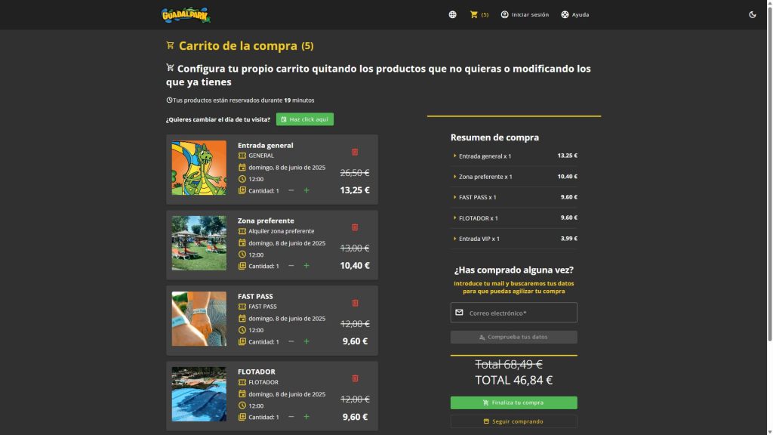Screen dimensions: 773x435
Task: Toggle dark mode moon icon
Action: pos(753,14)
